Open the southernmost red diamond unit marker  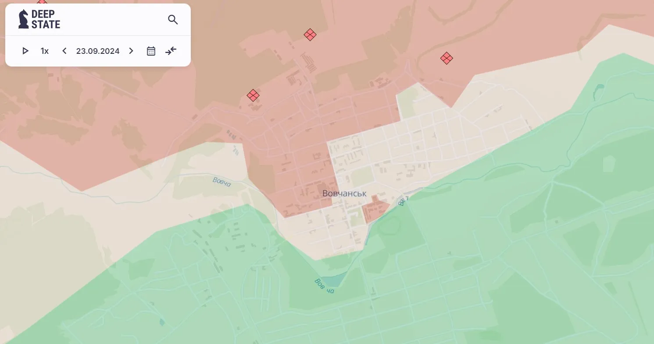(x=253, y=95)
